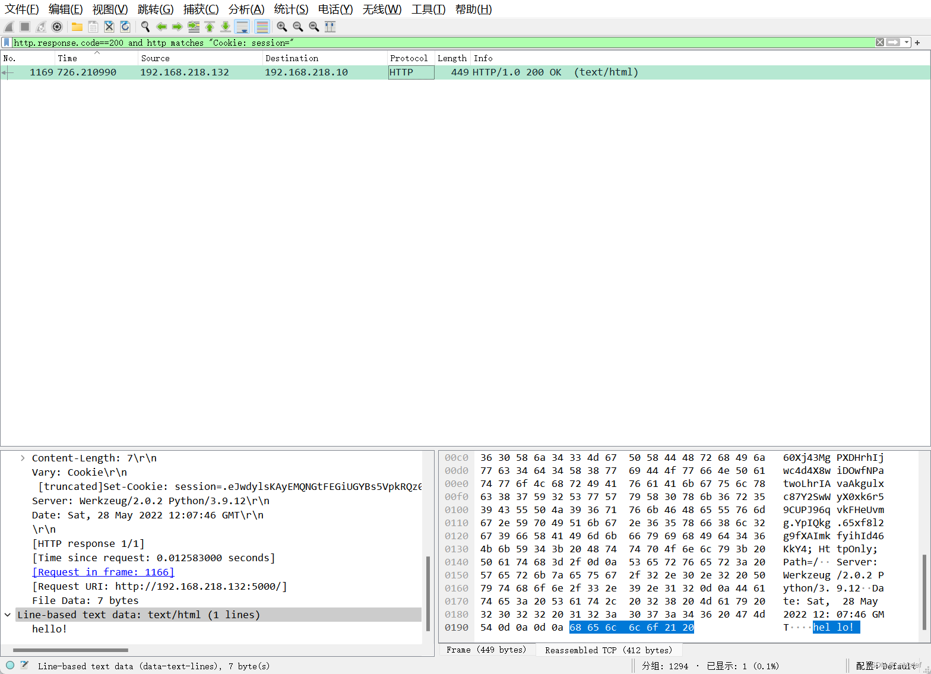Image resolution: width=931 pixels, height=674 pixels.
Task: Toggle packet list coloring rules
Action: pyautogui.click(x=262, y=27)
